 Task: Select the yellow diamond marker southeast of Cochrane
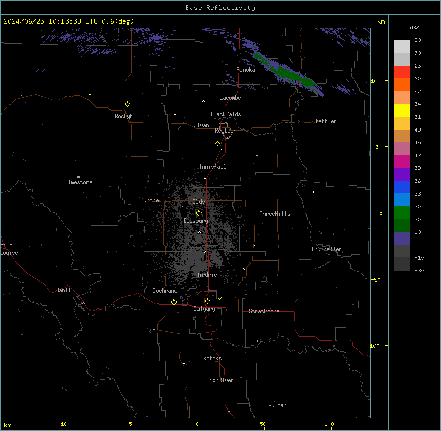pos(174,302)
